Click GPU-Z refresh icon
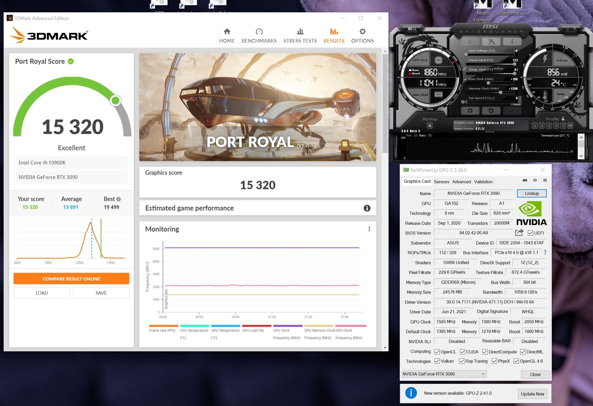593x406 pixels. [x=535, y=180]
